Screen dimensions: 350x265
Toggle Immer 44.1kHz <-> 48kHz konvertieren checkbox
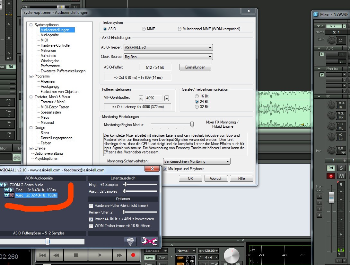[x=91, y=219]
